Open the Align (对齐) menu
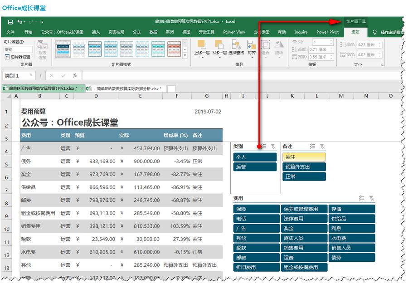 [x=252, y=48]
